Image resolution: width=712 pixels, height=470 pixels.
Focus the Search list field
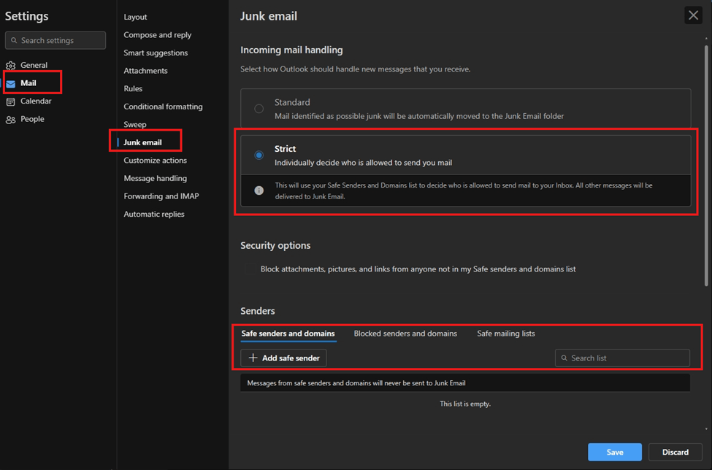point(622,358)
